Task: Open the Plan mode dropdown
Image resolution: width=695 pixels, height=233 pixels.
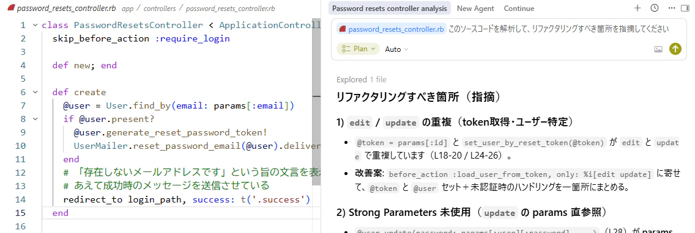Action: pos(358,49)
